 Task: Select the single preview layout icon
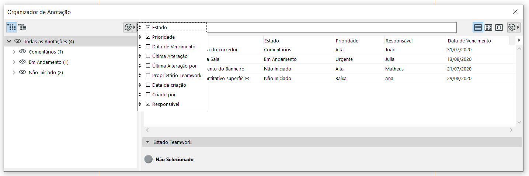click(x=499, y=27)
